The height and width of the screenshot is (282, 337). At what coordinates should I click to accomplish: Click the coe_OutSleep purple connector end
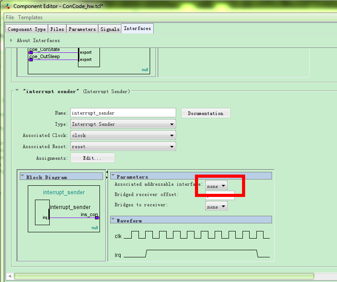(30, 60)
